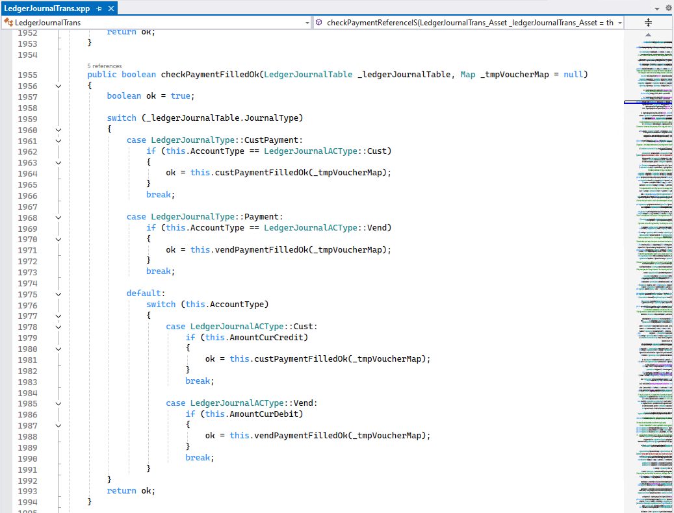Open the checkPaymentReferenceIS member dropdown
The width and height of the screenshot is (674, 513).
pyautogui.click(x=620, y=23)
